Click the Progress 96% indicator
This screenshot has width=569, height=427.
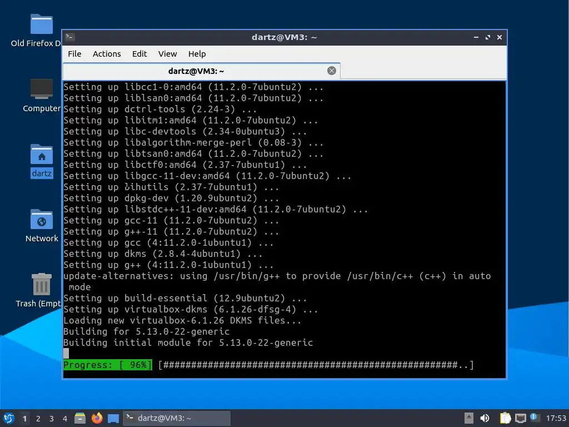point(108,365)
